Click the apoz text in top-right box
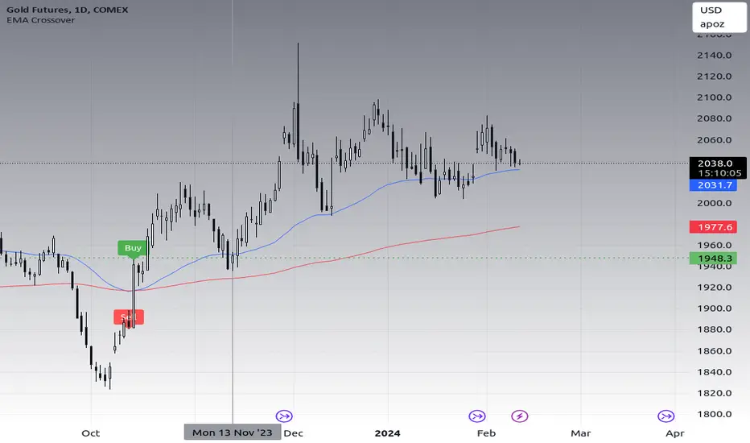This screenshot has height=443, width=750. [712, 24]
